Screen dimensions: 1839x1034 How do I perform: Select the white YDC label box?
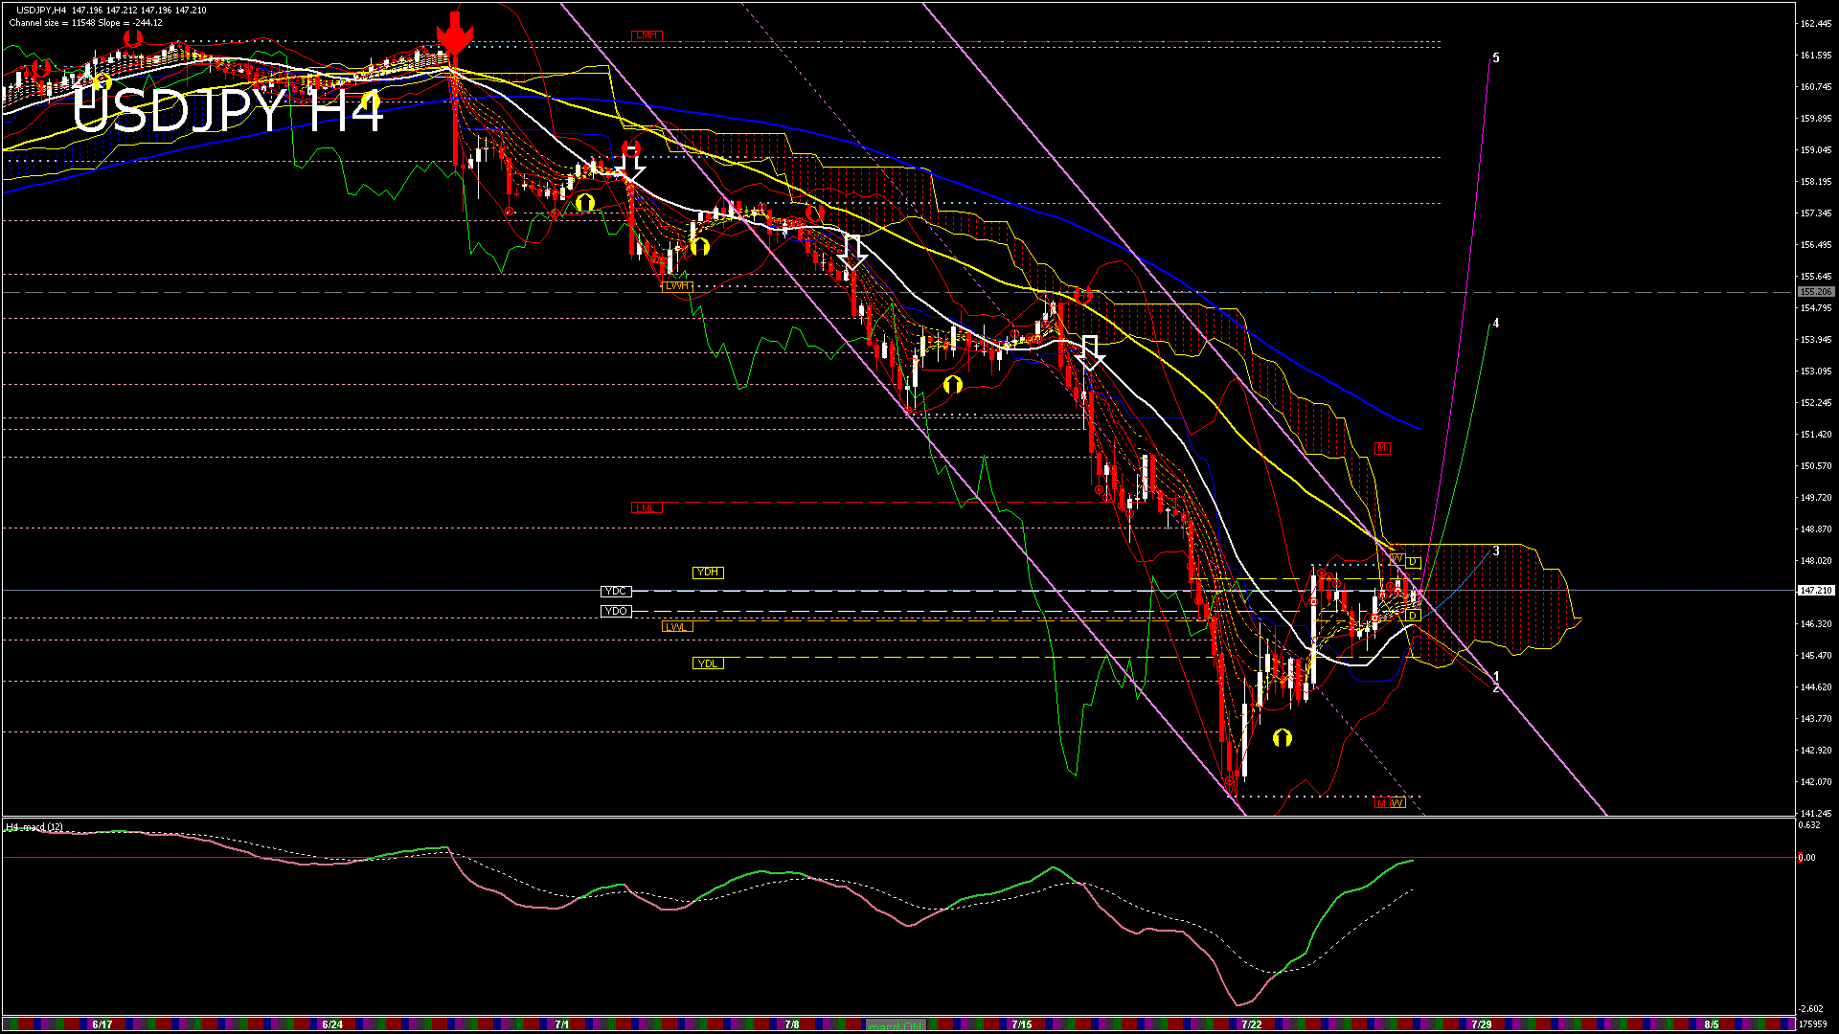[616, 592]
